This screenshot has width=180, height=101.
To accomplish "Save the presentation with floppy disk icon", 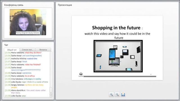I will [123, 95].
